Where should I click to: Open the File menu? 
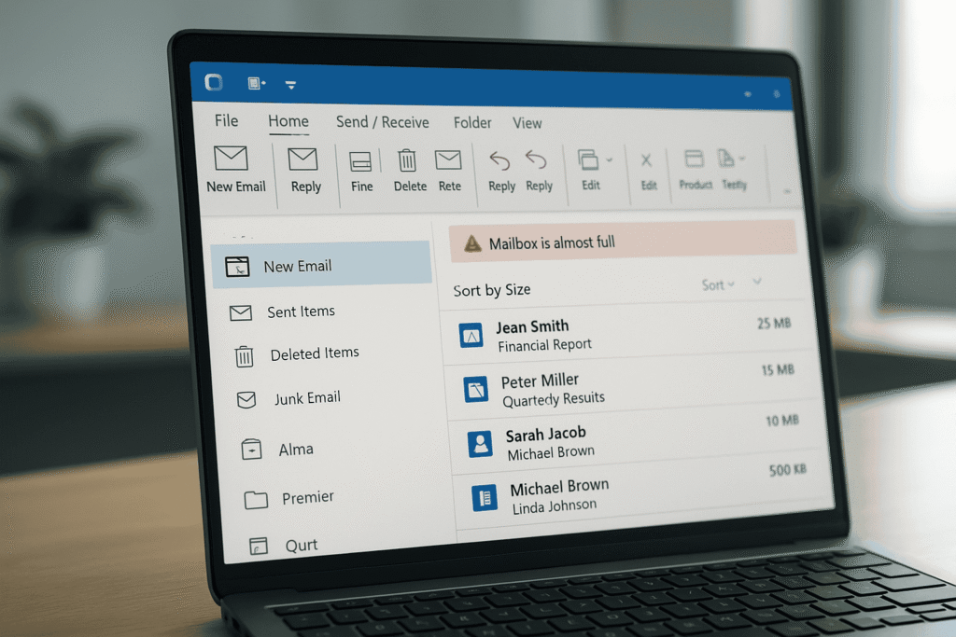pyautogui.click(x=225, y=120)
